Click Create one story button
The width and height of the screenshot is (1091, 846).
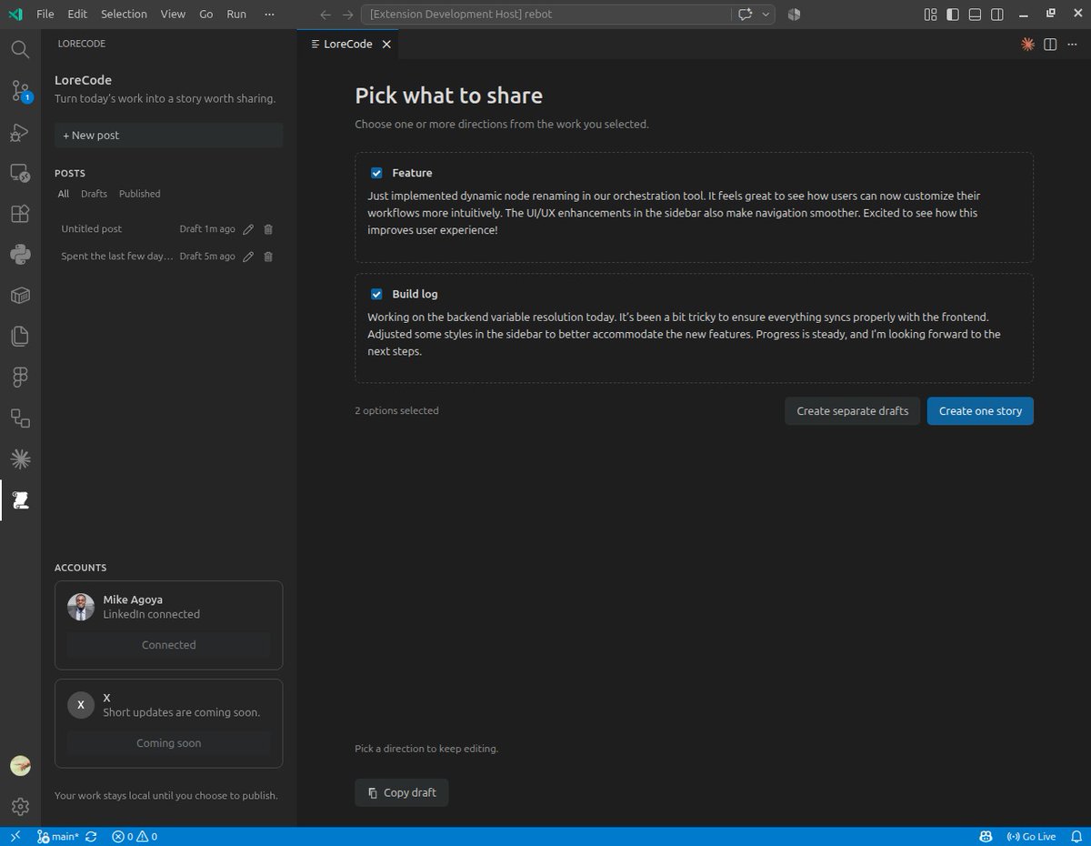tap(980, 411)
